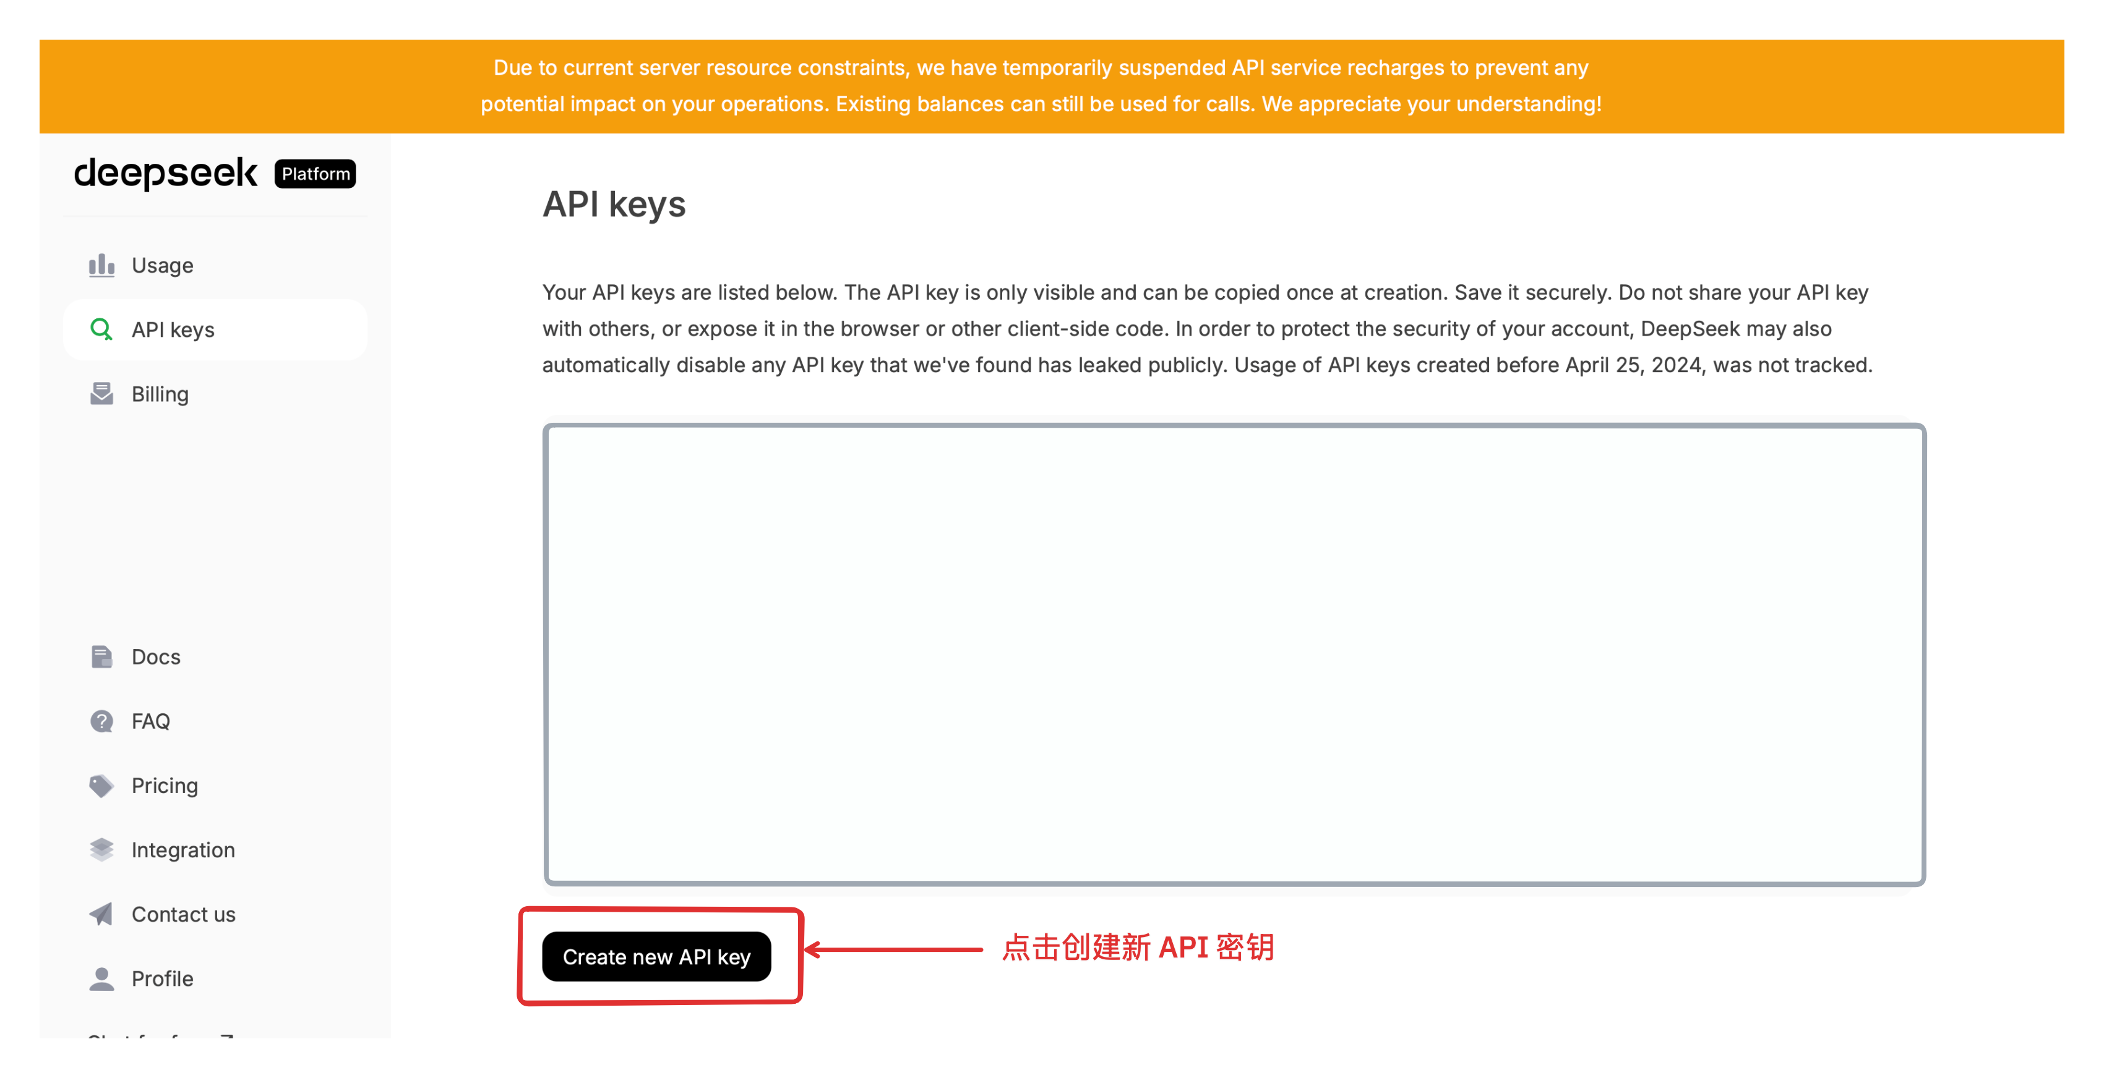
Task: Open the FAQ page
Action: click(x=215, y=721)
